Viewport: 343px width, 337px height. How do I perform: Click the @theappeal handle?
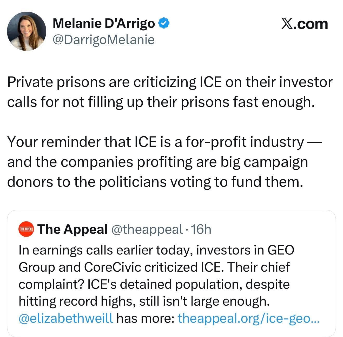(x=147, y=229)
